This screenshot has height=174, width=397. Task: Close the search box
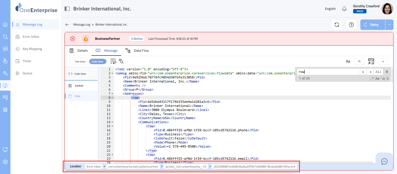coord(387,72)
